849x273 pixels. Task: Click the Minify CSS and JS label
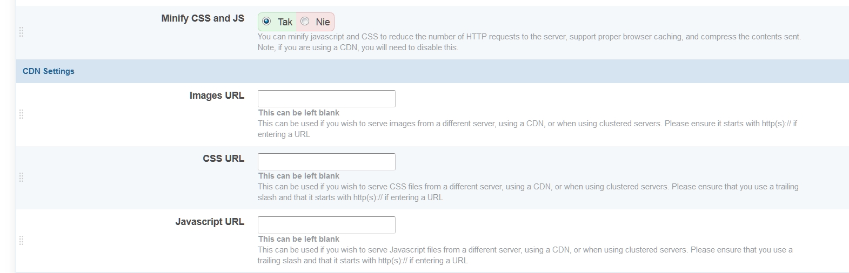point(203,18)
